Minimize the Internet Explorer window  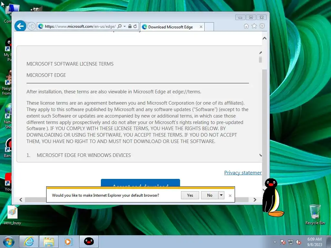click(240, 17)
